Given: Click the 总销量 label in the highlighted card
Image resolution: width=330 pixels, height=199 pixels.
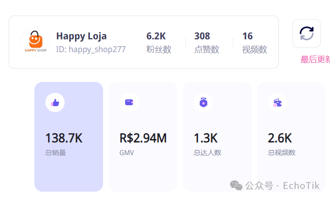Looking at the screenshot, I should 55,152.
